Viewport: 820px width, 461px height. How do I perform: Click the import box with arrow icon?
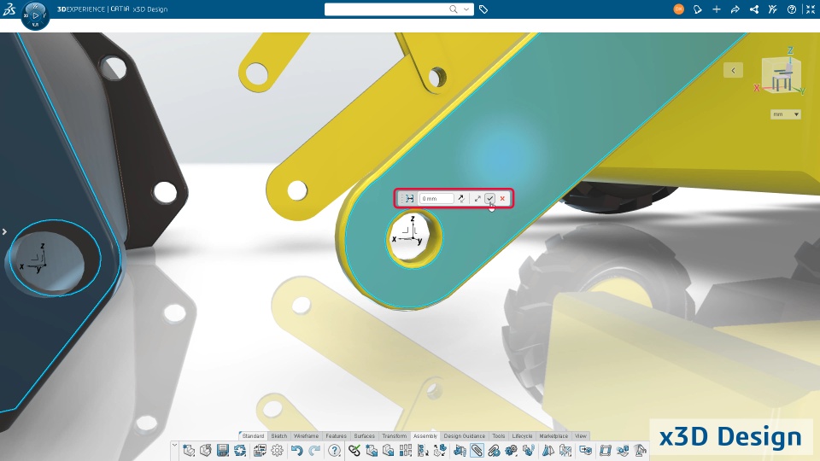(206, 451)
